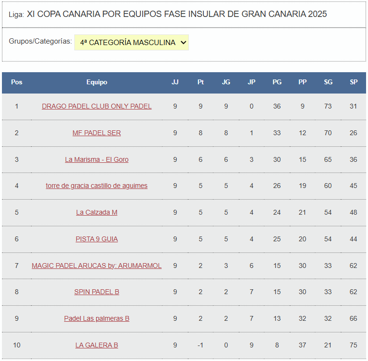Click the PG column header
The width and height of the screenshot is (368, 361).
[x=277, y=82]
